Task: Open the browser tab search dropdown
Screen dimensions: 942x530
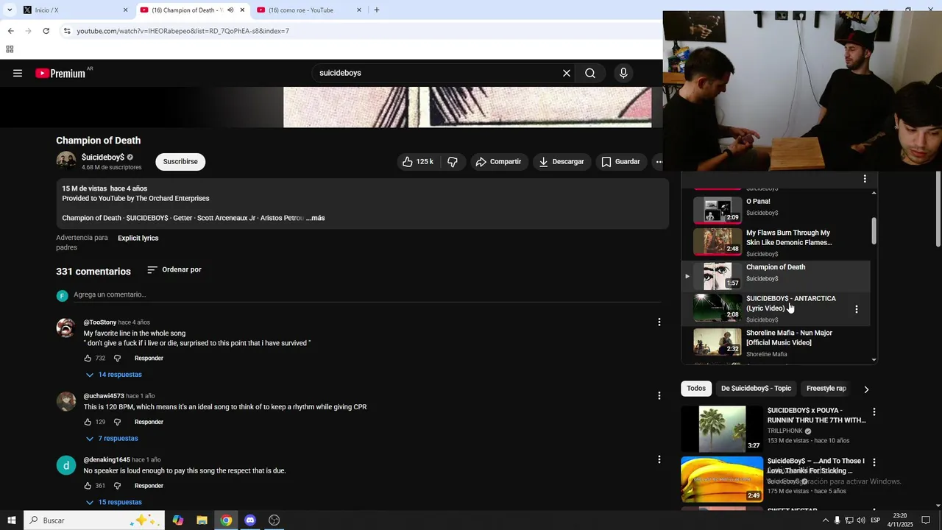Action: (x=10, y=10)
